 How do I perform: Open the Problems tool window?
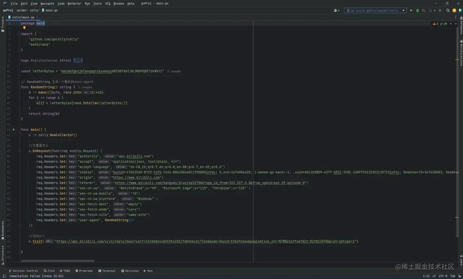click(84, 271)
